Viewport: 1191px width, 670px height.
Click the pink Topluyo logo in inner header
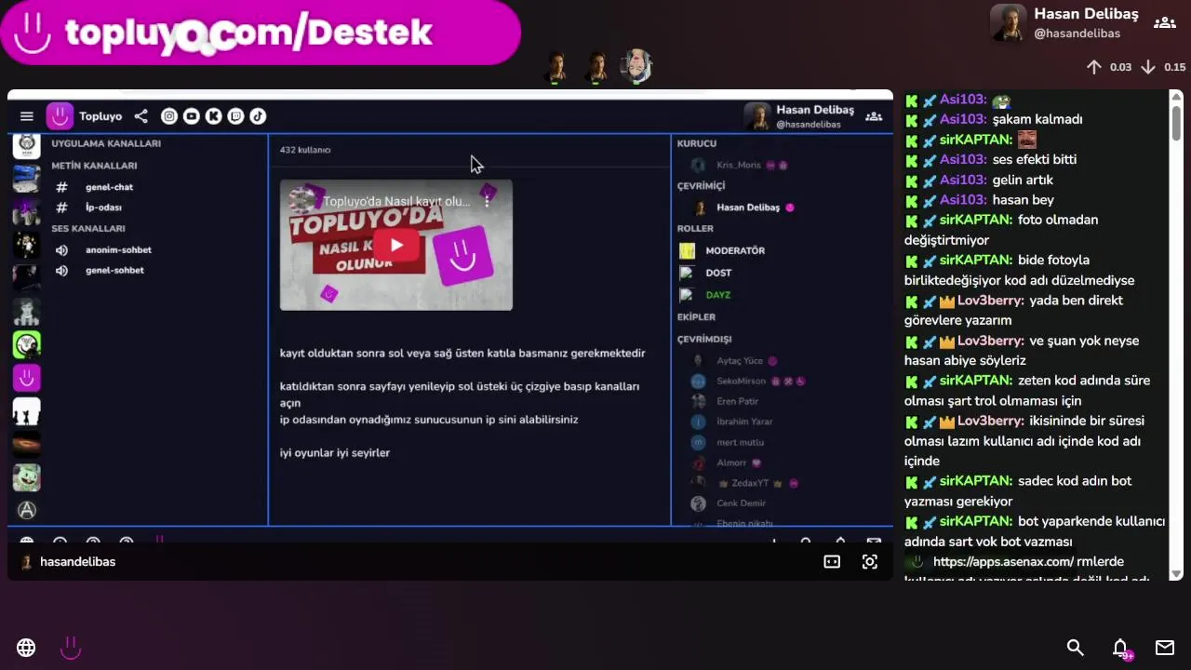[60, 116]
